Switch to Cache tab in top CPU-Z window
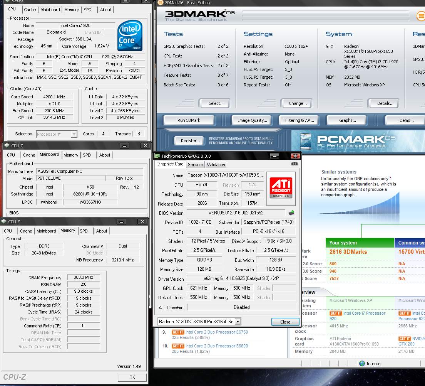The width and height of the screenshot is (425, 386). 30,10
